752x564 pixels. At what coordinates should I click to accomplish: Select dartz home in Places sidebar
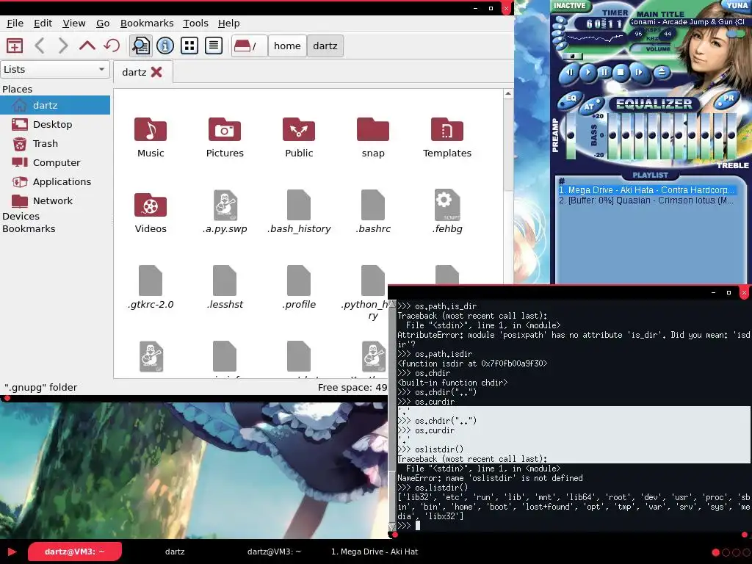pos(54,105)
